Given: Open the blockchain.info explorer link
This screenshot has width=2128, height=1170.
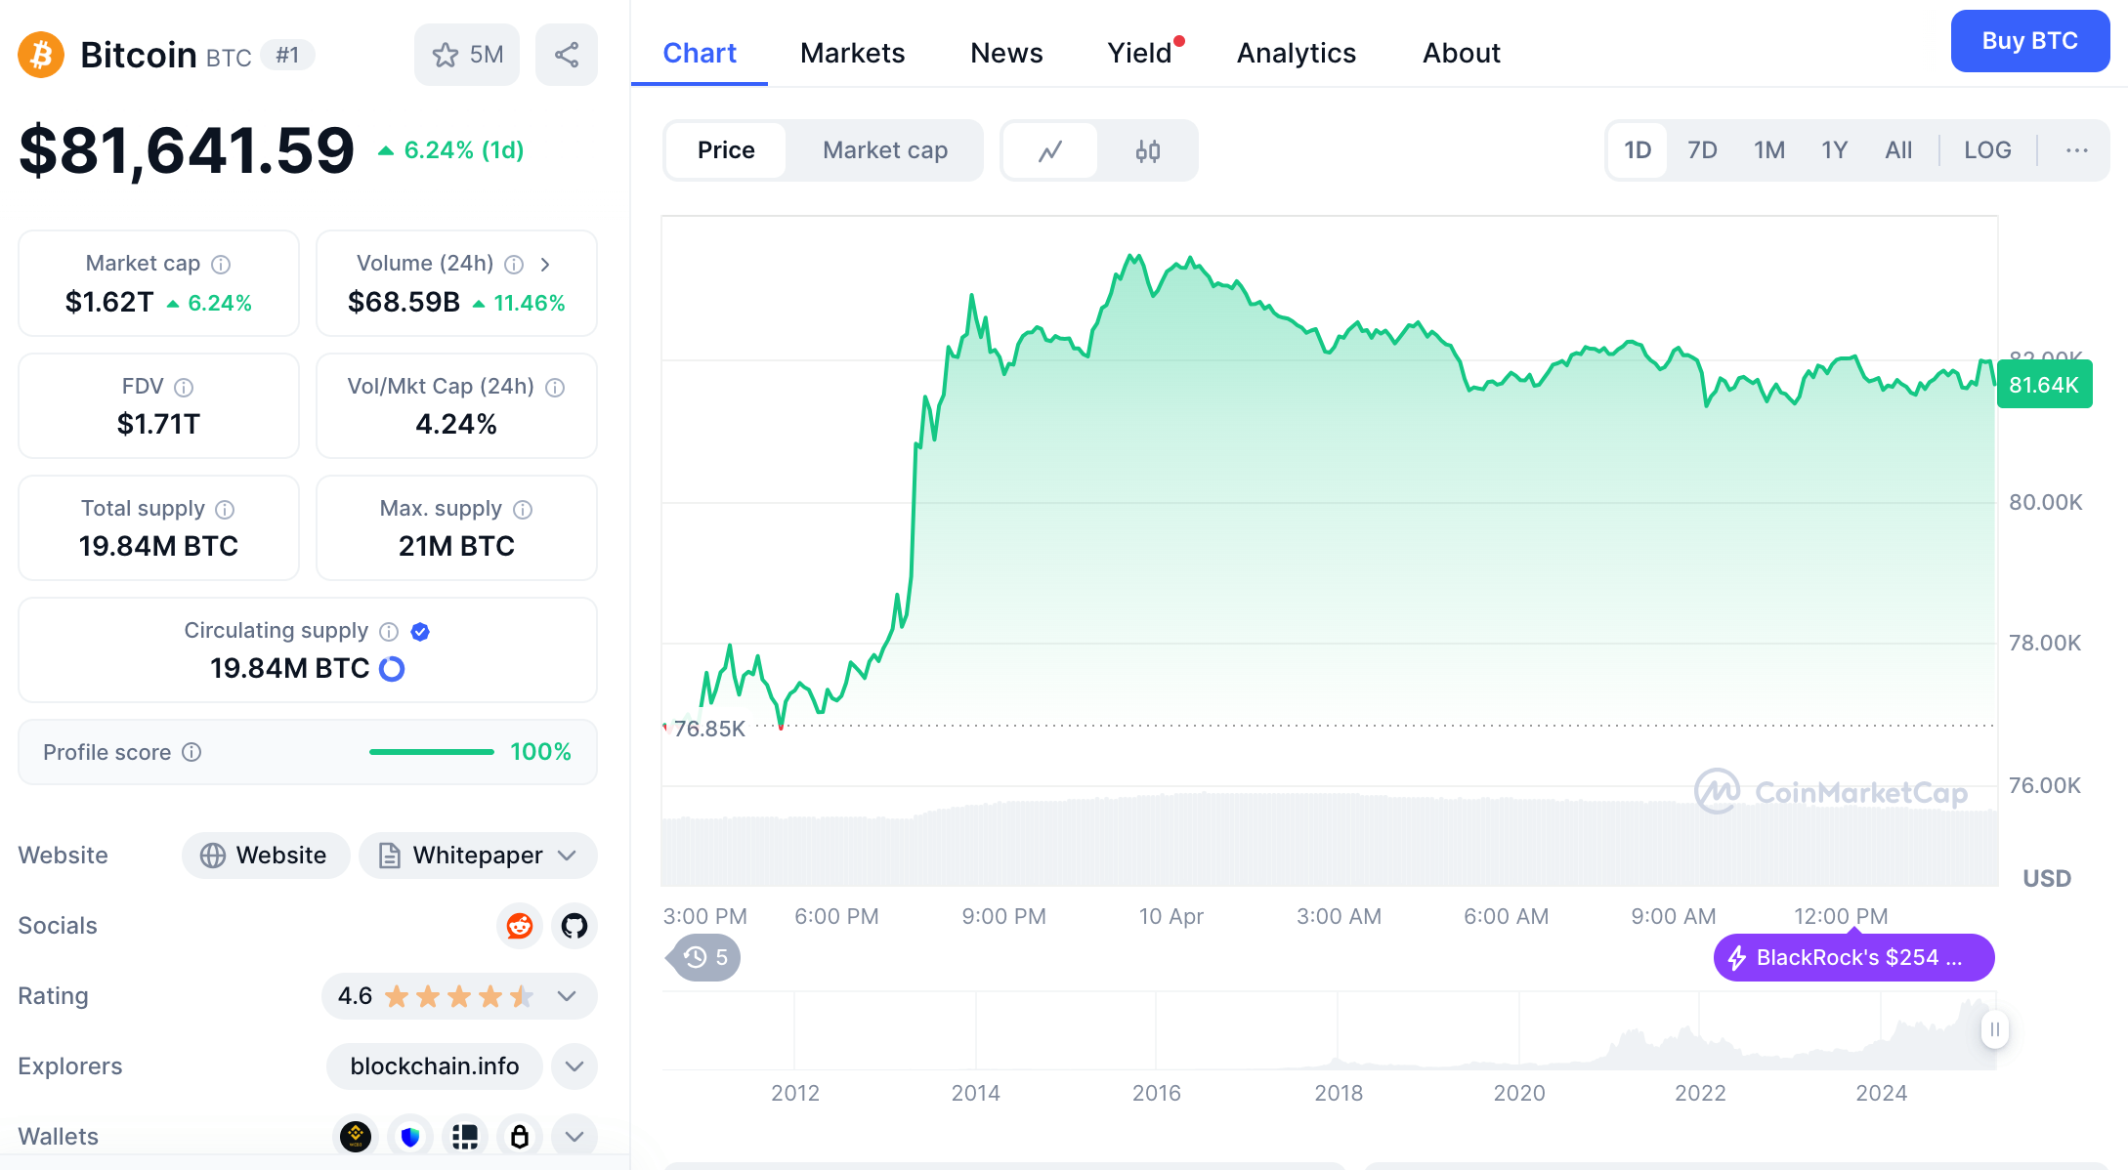Looking at the screenshot, I should [x=434, y=1066].
